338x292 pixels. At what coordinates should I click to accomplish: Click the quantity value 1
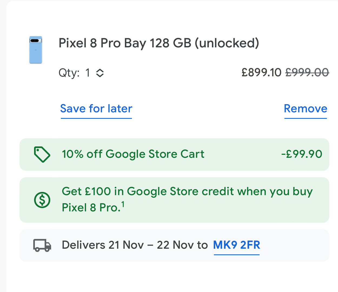(x=88, y=73)
